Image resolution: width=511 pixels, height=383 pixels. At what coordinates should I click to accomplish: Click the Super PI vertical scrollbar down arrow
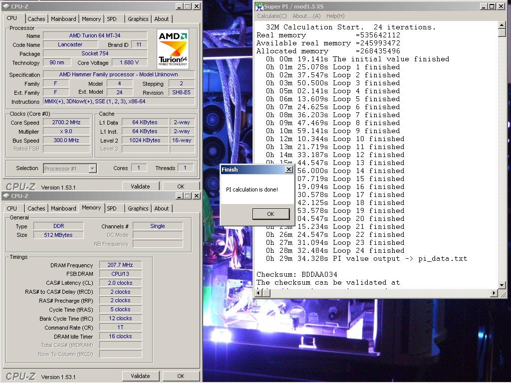click(x=502, y=285)
